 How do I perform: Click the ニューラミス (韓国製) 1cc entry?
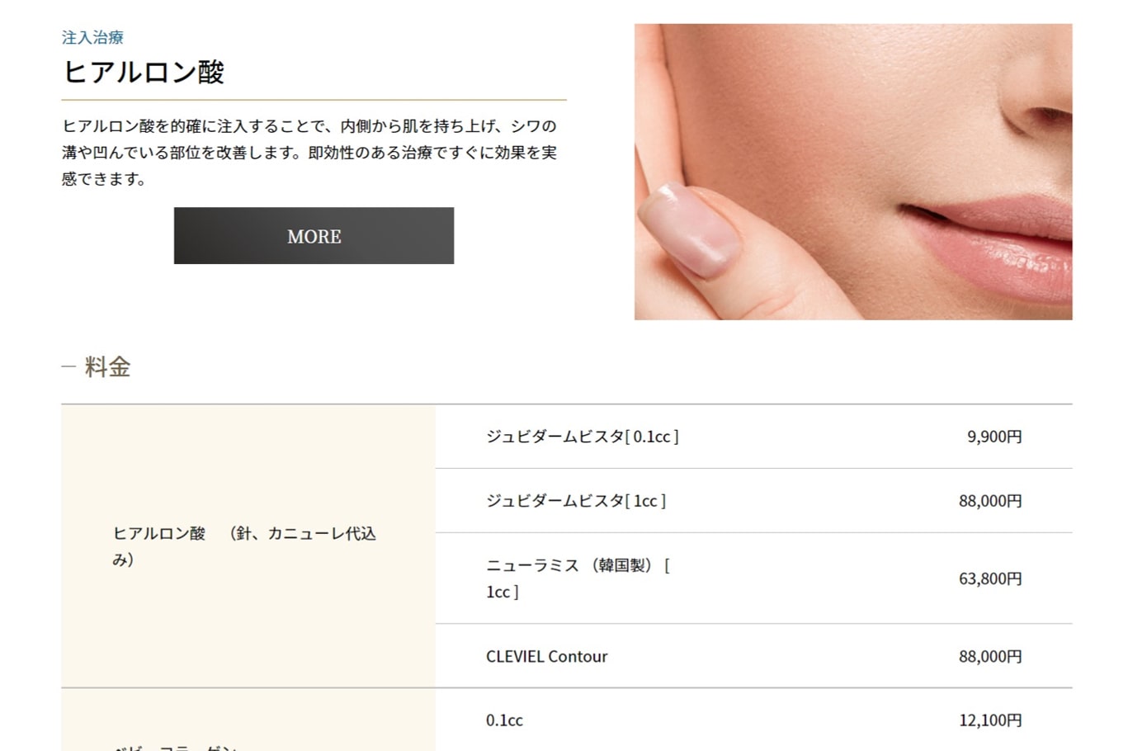(x=578, y=579)
